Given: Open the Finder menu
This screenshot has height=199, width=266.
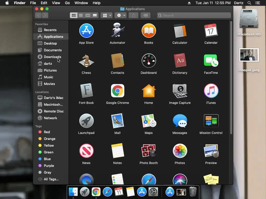Looking at the screenshot, I should coord(20,3).
